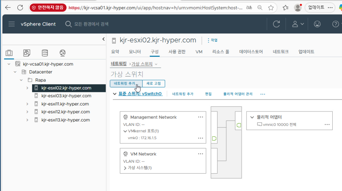Open Management Network ellipsis menu
This screenshot has height=191, width=342.
coord(201,117)
